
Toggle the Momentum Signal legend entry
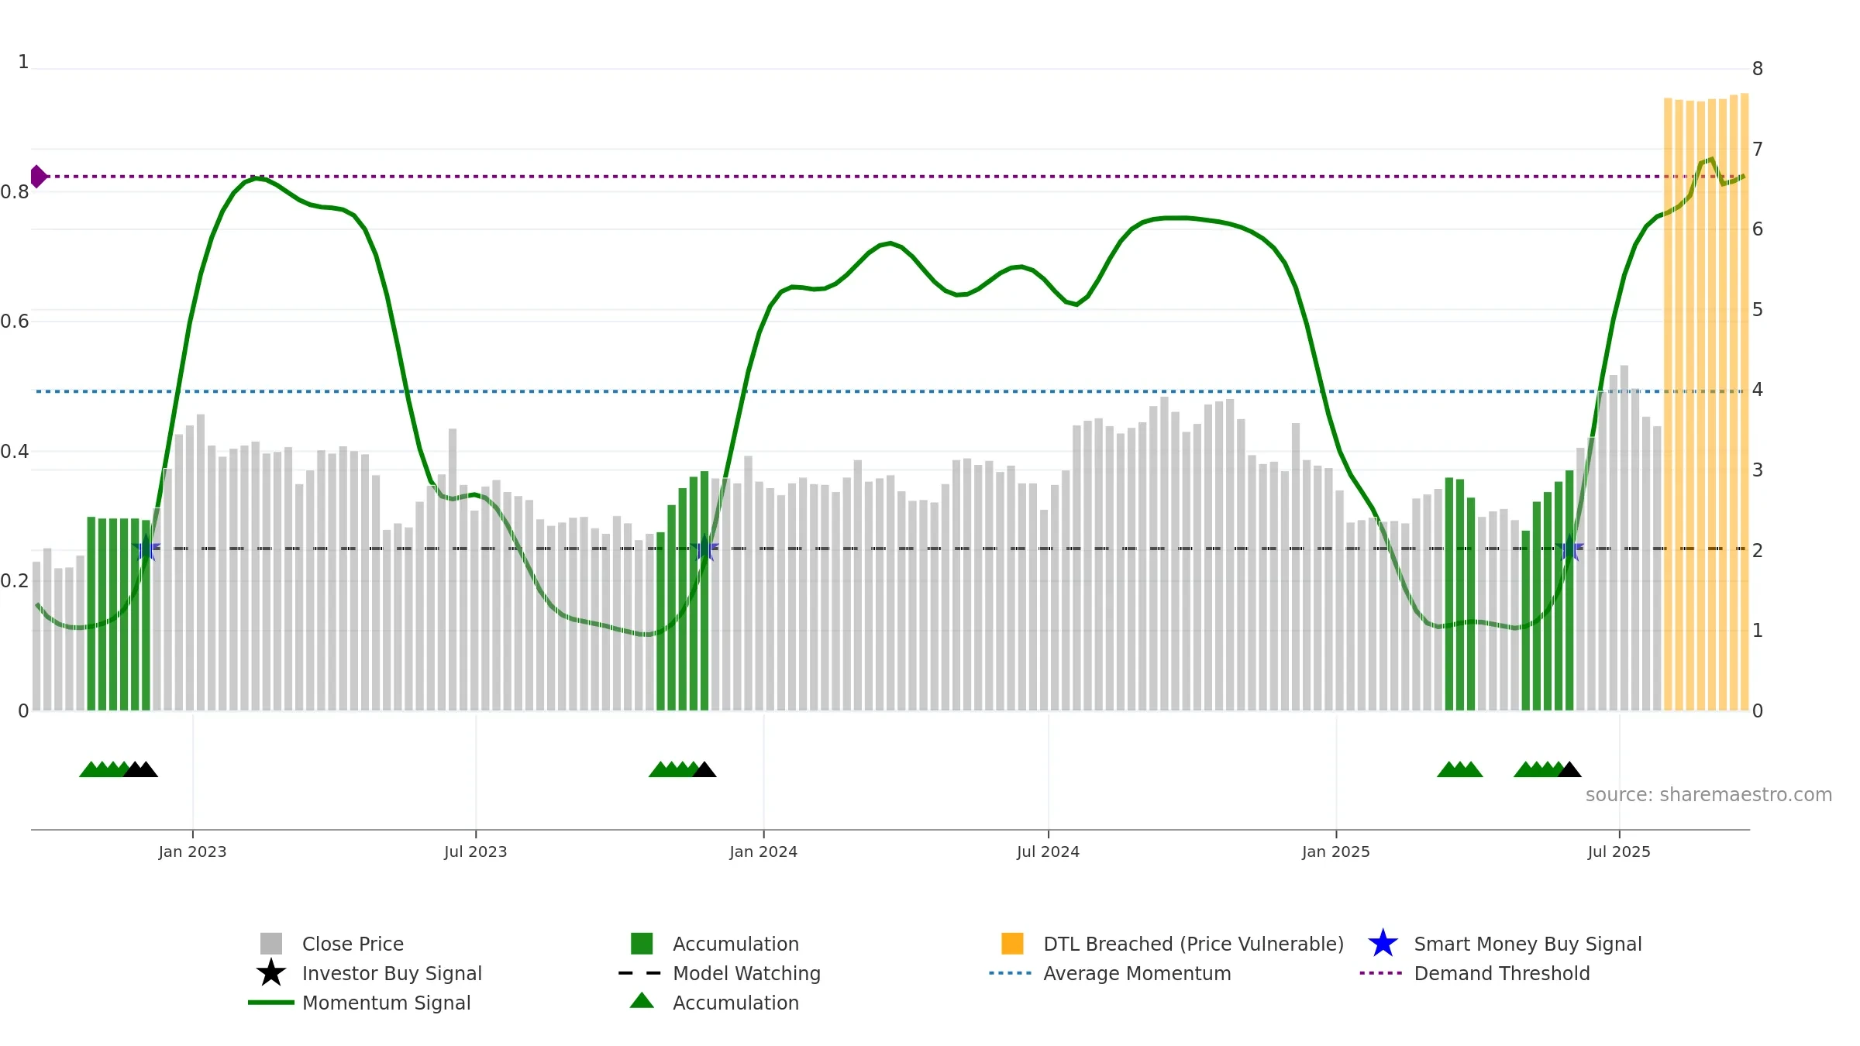pyautogui.click(x=360, y=1003)
